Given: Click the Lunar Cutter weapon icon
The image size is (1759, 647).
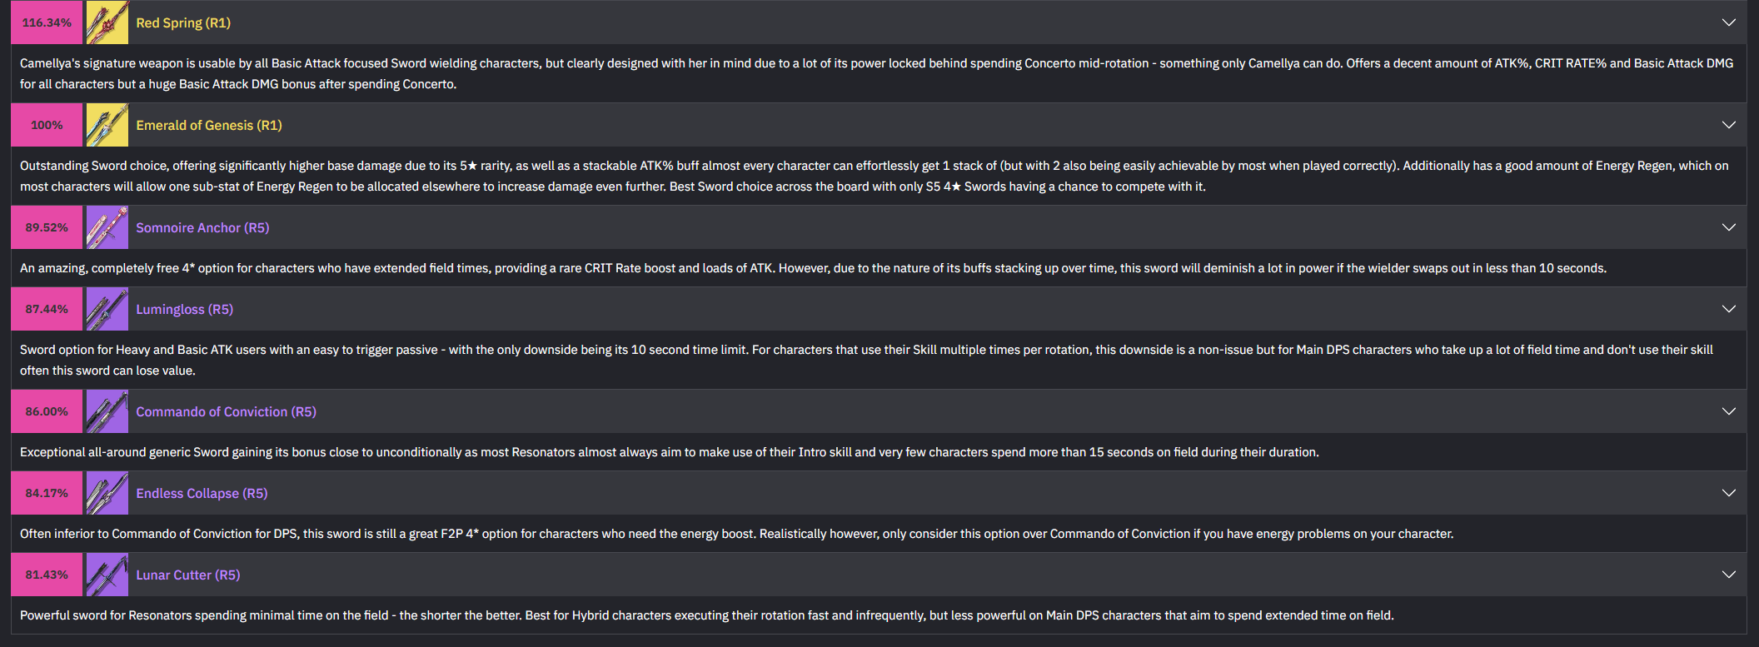Looking at the screenshot, I should [x=107, y=575].
